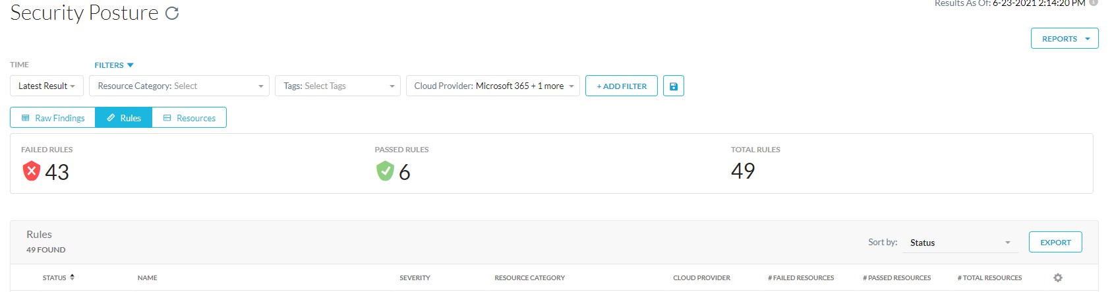Open the Reports dropdown
Viewport: 1112px width, 292px height.
[x=1065, y=38]
